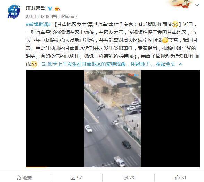Open the post timestamp 2月5日 18:00
Screen dimensions: 204x182
coord(38,17)
